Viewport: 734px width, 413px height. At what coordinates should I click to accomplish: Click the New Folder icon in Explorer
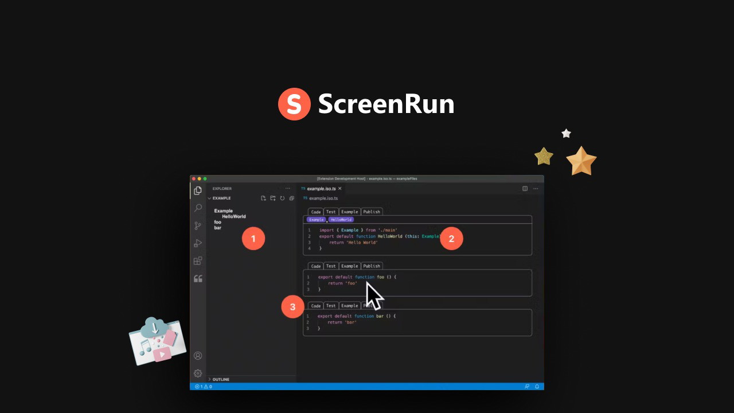tap(273, 198)
